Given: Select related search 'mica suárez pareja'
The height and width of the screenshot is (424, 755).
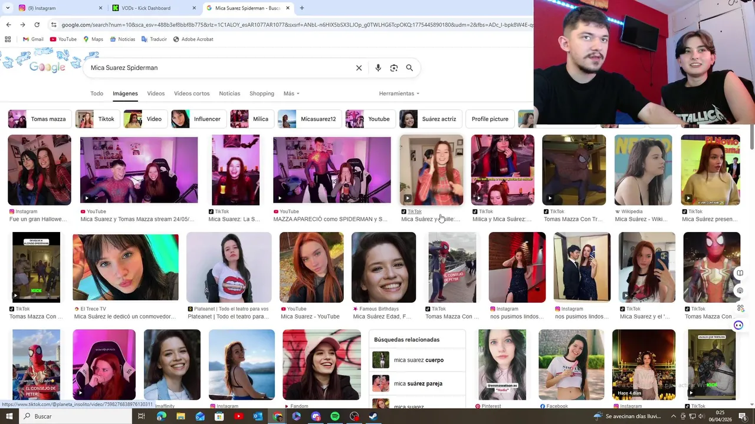Looking at the screenshot, I should point(418,383).
